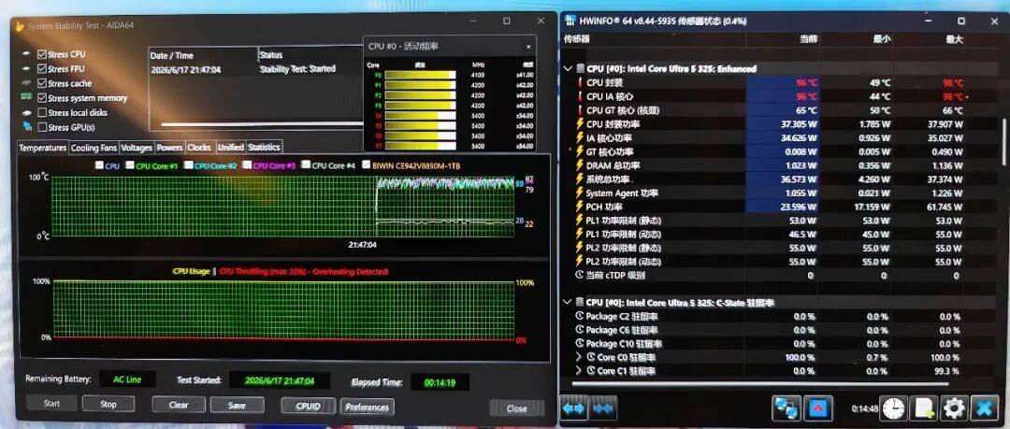Open HWiNFO network computers icon
This screenshot has width=1010, height=429.
pyautogui.click(x=786, y=408)
